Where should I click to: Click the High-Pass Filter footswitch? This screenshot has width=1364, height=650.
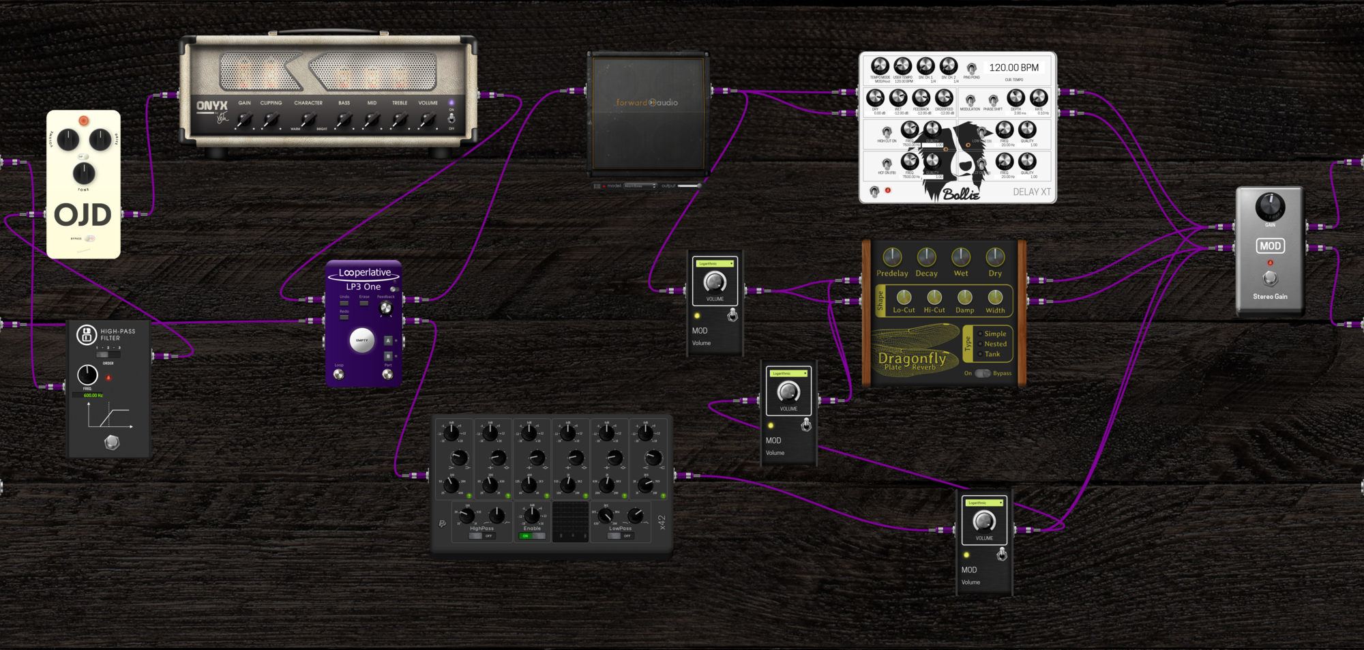pyautogui.click(x=112, y=443)
